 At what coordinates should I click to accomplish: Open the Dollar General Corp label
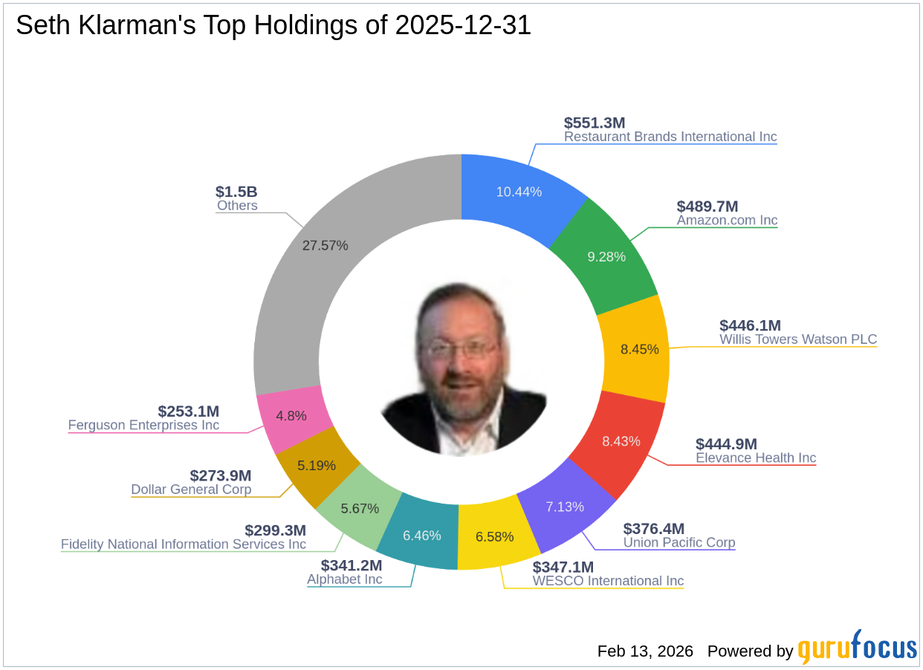coord(191,490)
